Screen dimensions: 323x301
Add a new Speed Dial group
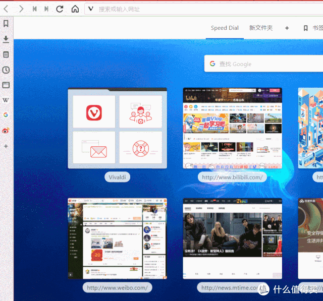(x=287, y=28)
